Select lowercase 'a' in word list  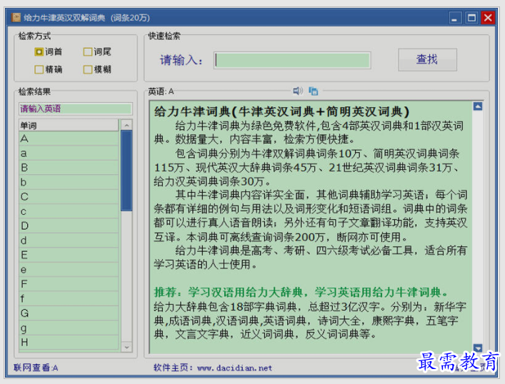69,153
